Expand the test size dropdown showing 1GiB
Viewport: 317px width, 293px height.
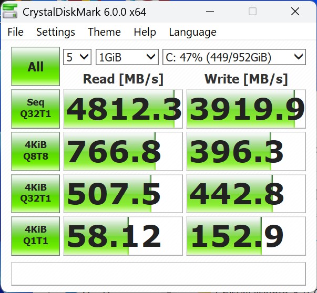click(x=127, y=57)
